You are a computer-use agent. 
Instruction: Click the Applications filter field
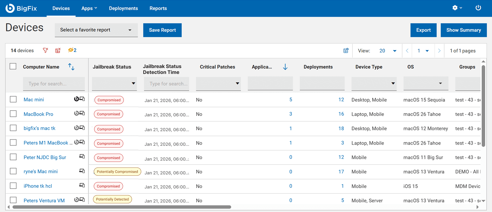[x=270, y=83]
